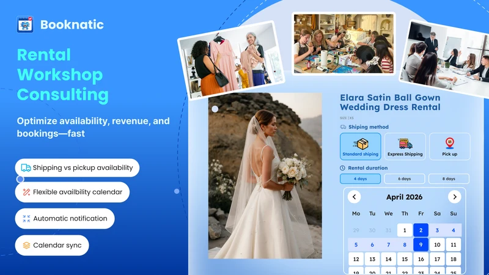Click the truck icon in Shipping vs pickup pill
The width and height of the screenshot is (489, 275).
26,167
